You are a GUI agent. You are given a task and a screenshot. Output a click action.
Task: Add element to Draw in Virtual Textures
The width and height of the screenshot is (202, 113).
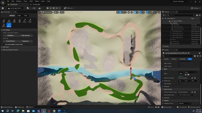[192, 92]
